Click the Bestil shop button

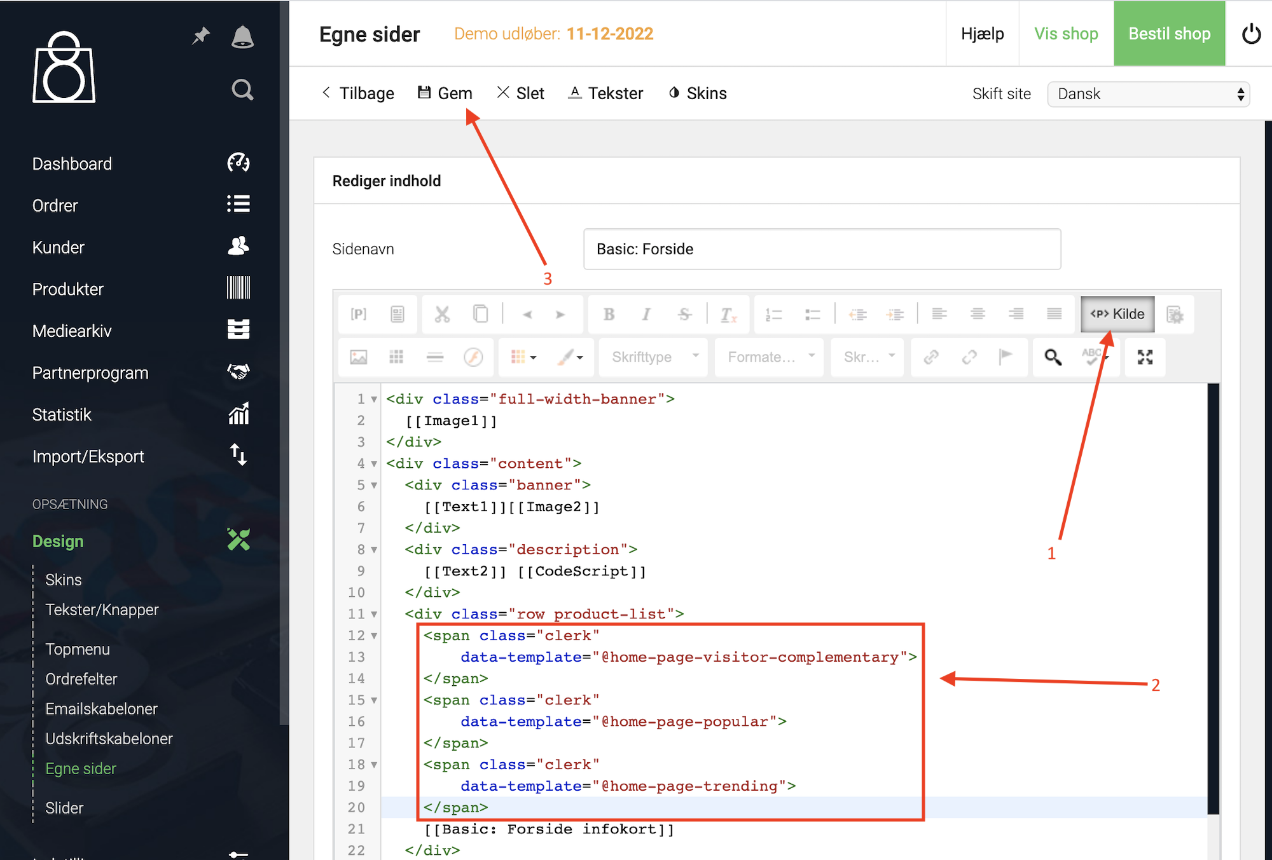pos(1169,34)
